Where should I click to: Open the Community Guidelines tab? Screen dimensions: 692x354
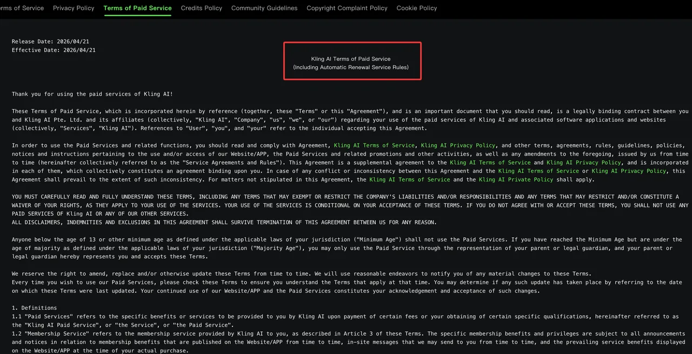(x=264, y=8)
